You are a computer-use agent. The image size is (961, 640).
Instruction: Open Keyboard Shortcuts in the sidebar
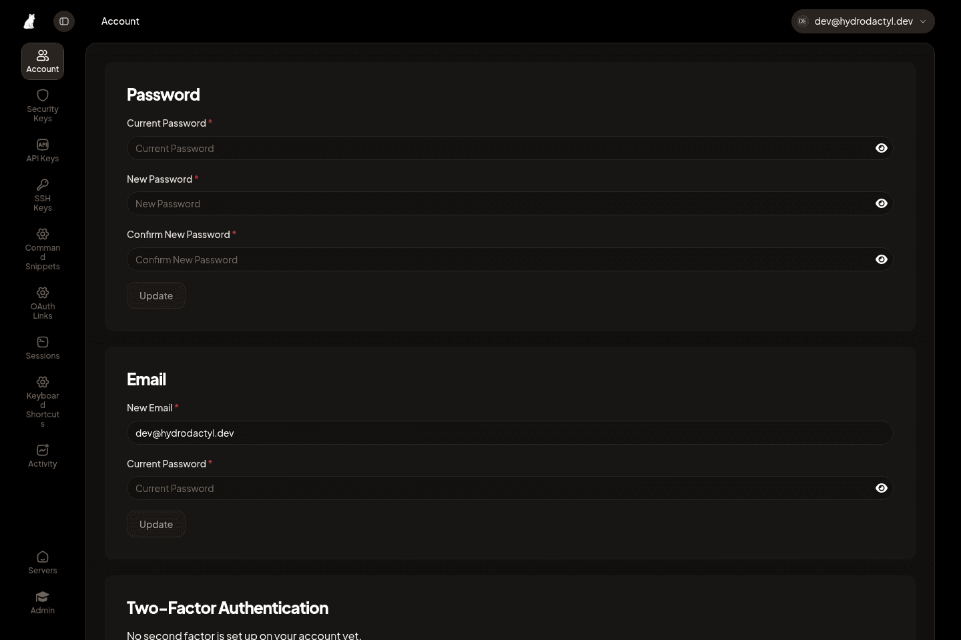[43, 402]
